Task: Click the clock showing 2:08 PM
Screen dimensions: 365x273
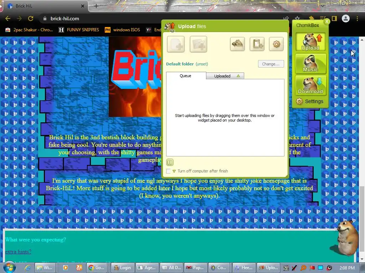Action: coord(347,268)
